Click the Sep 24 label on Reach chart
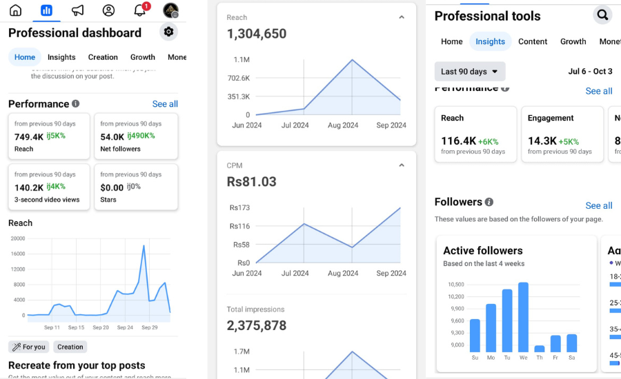The height and width of the screenshot is (379, 621). 125,327
